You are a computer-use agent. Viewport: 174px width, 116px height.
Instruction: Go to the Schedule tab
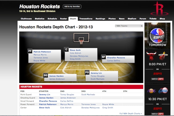[52, 19]
